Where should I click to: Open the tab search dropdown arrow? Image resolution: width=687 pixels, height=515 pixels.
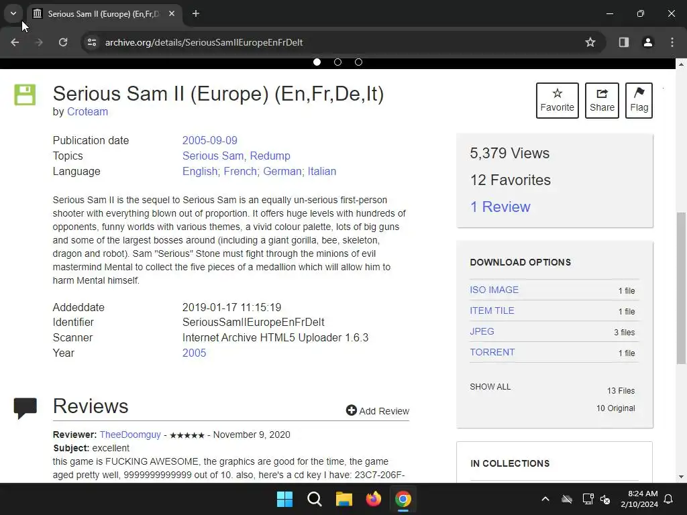(13, 13)
